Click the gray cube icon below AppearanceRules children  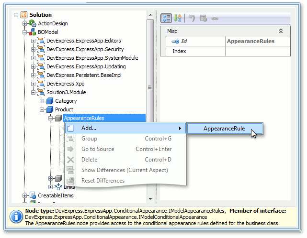(58, 178)
